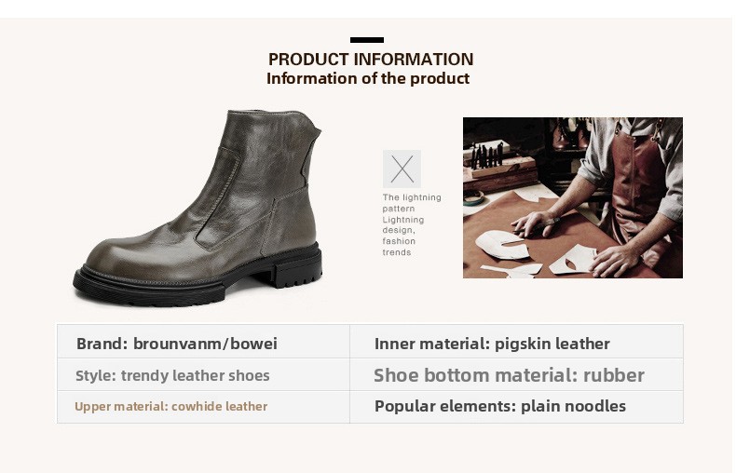The image size is (736, 473).
Task: Click the PRODUCT INFORMATION heading
Action: (370, 60)
